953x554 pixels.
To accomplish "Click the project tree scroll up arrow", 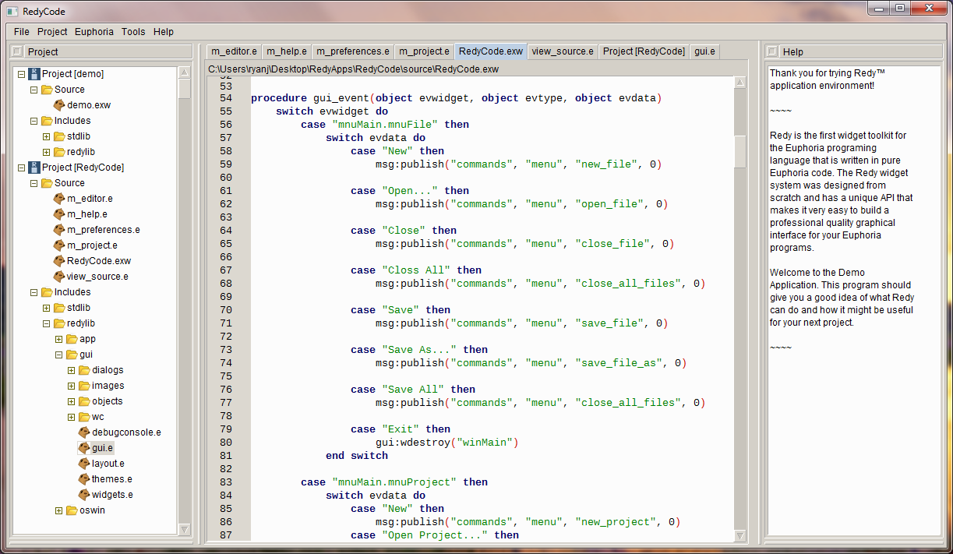I will click(x=185, y=72).
